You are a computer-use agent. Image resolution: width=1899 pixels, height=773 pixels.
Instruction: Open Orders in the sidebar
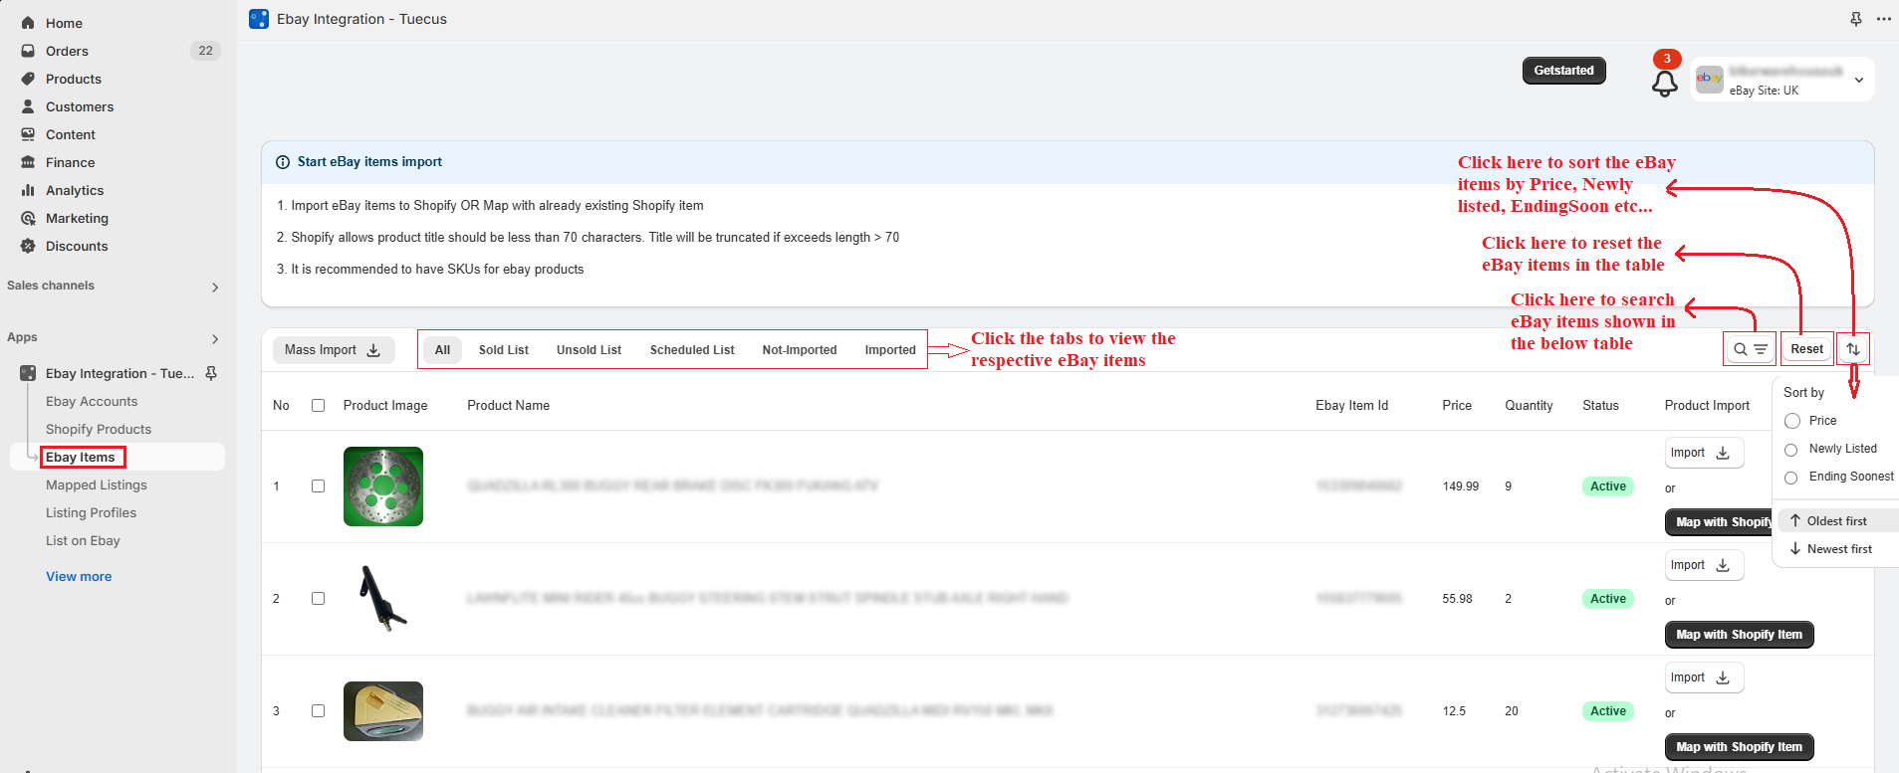click(x=67, y=51)
